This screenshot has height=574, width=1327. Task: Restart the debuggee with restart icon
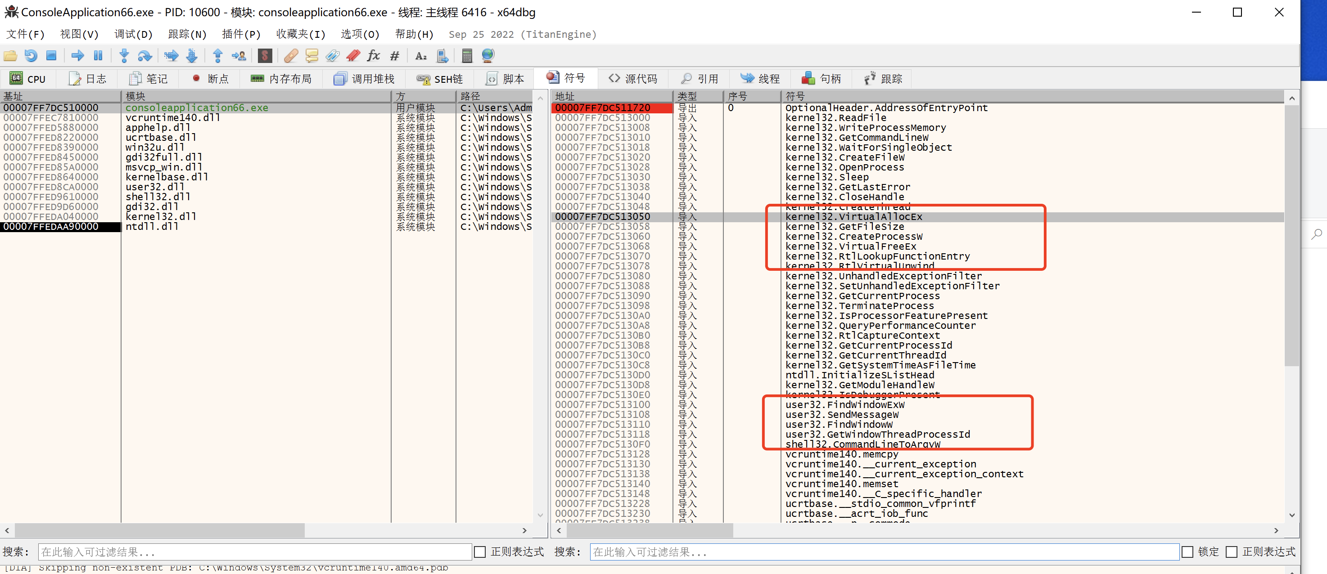pos(31,56)
